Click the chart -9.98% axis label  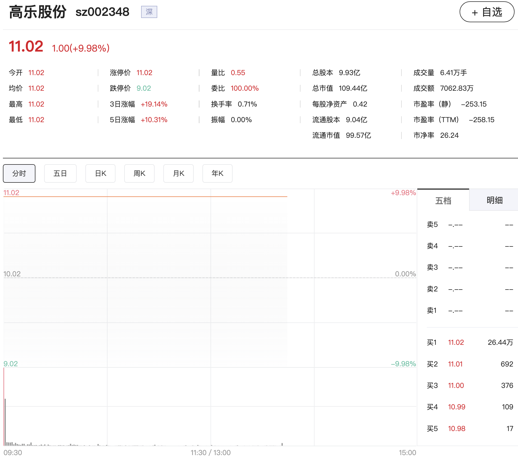403,364
